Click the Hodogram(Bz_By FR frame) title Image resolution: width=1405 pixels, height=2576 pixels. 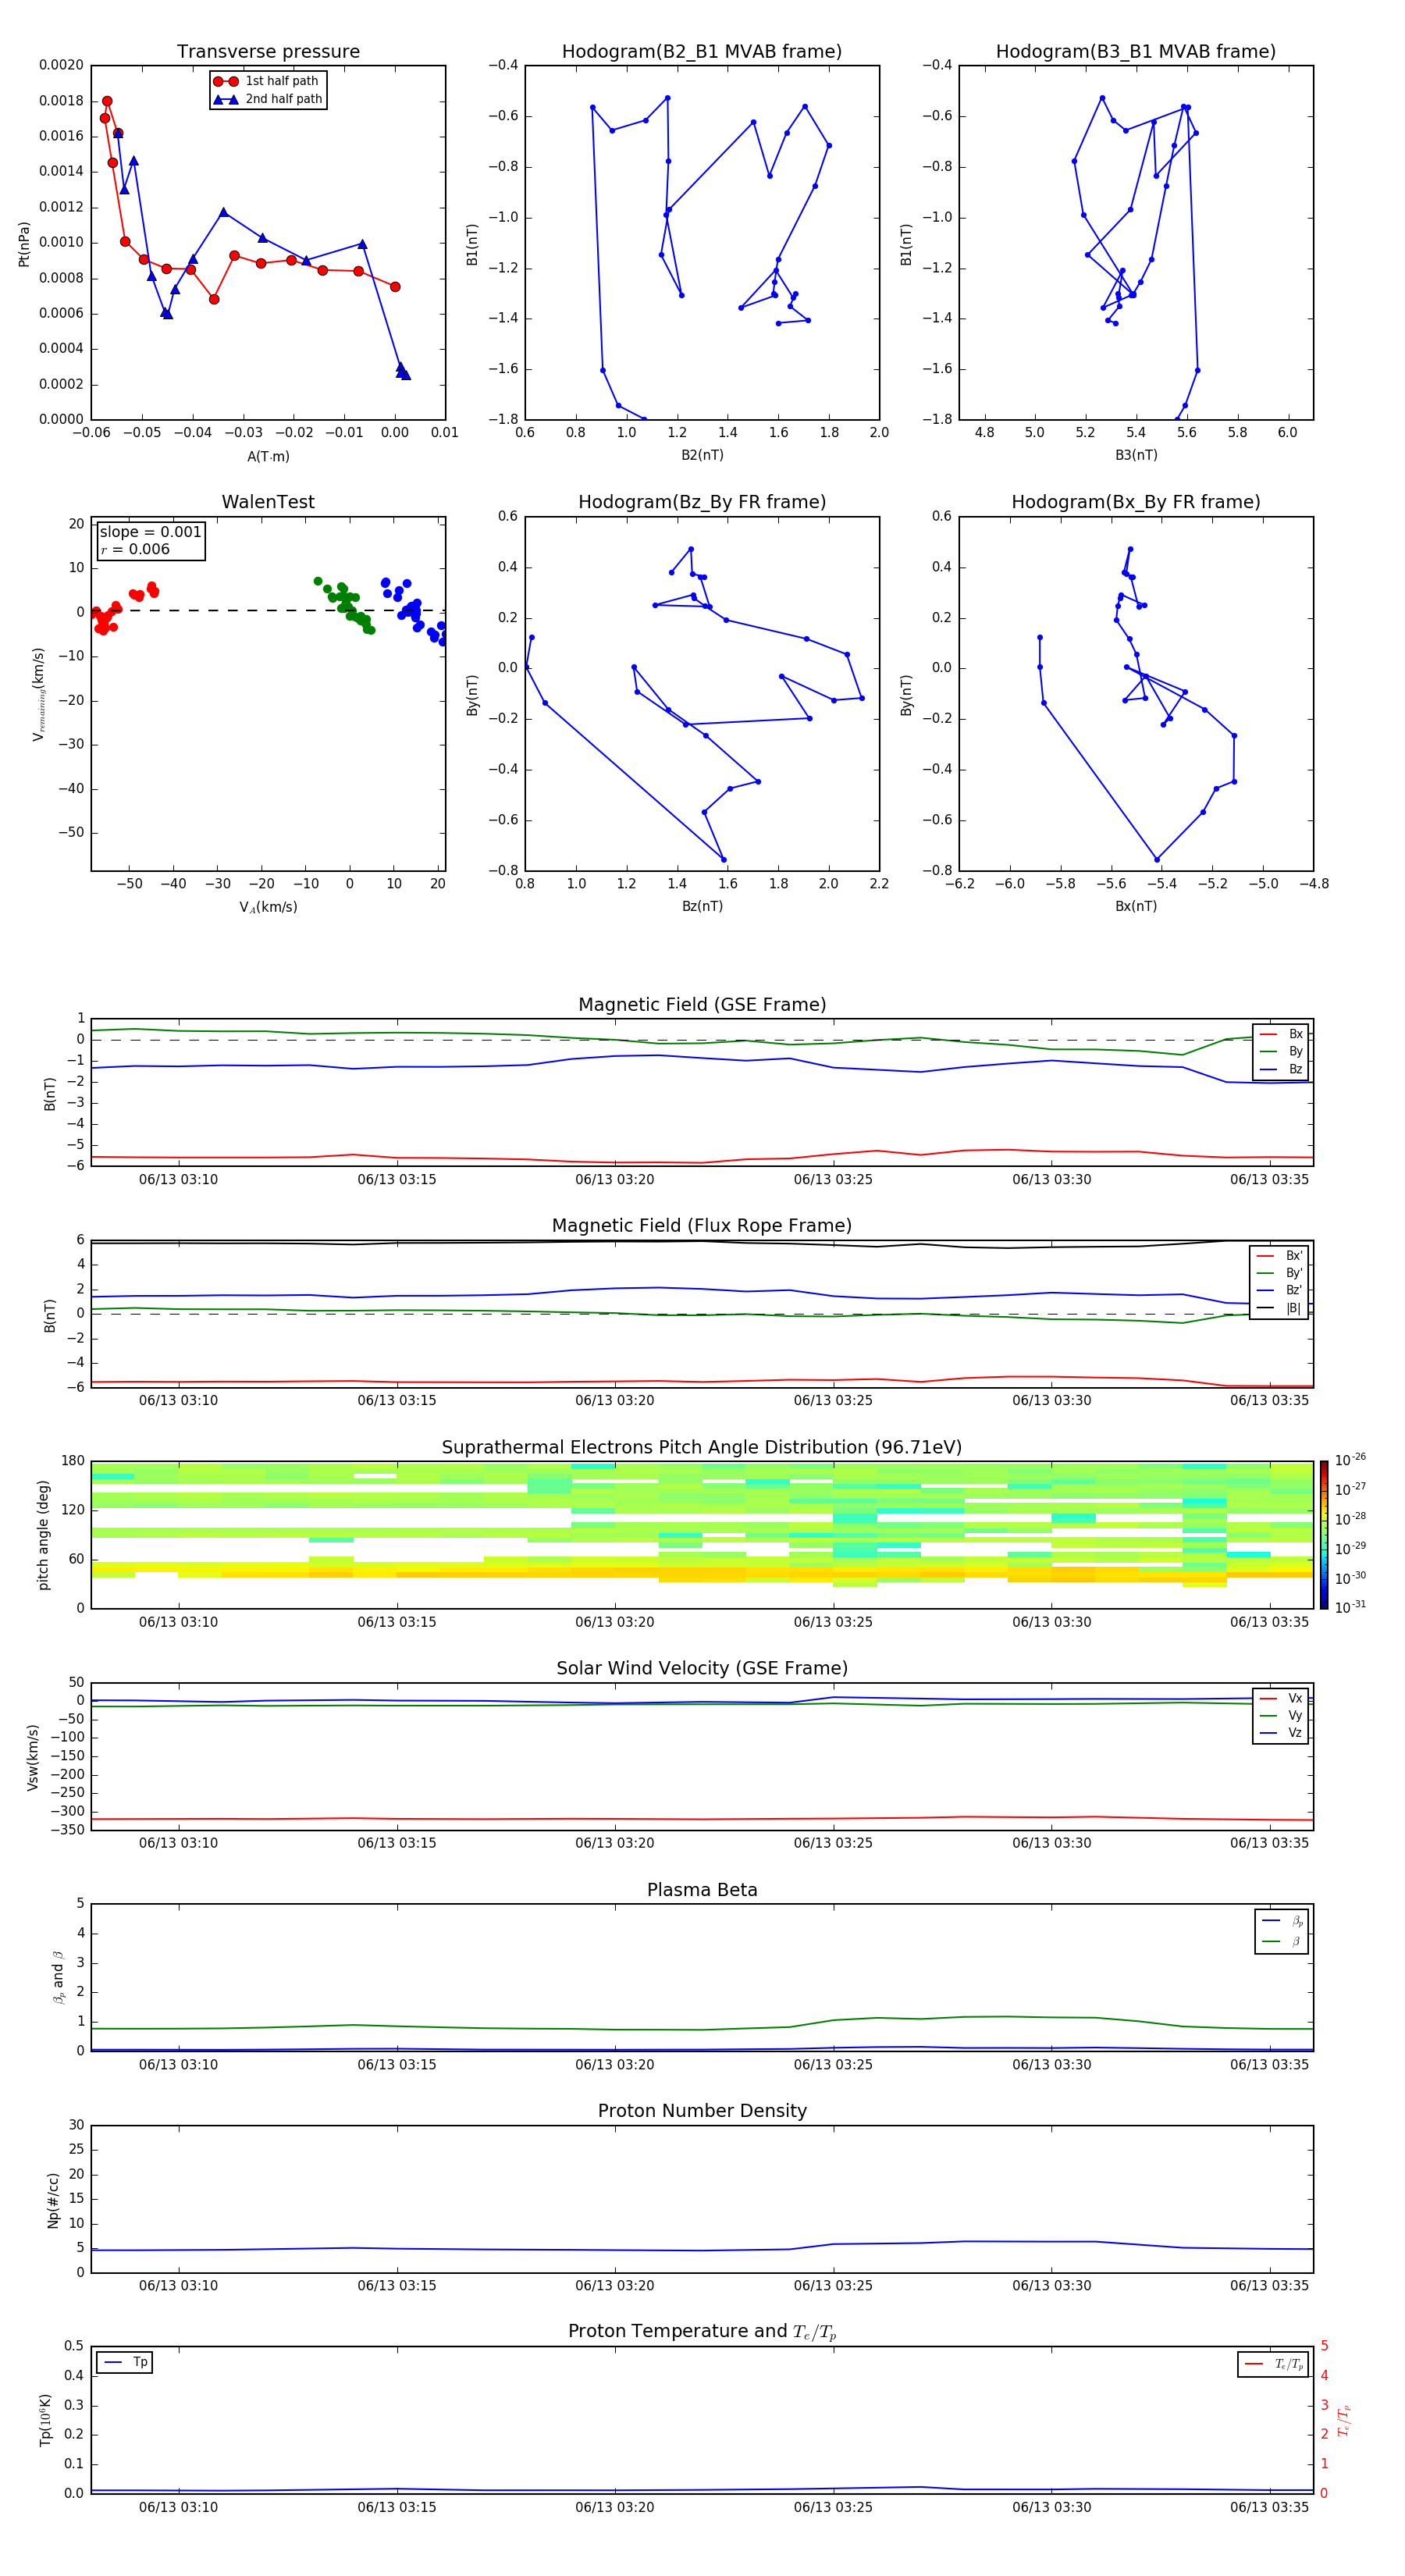pos(702,502)
